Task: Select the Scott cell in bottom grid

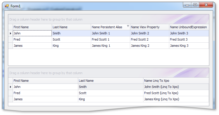Action: tap(111, 93)
